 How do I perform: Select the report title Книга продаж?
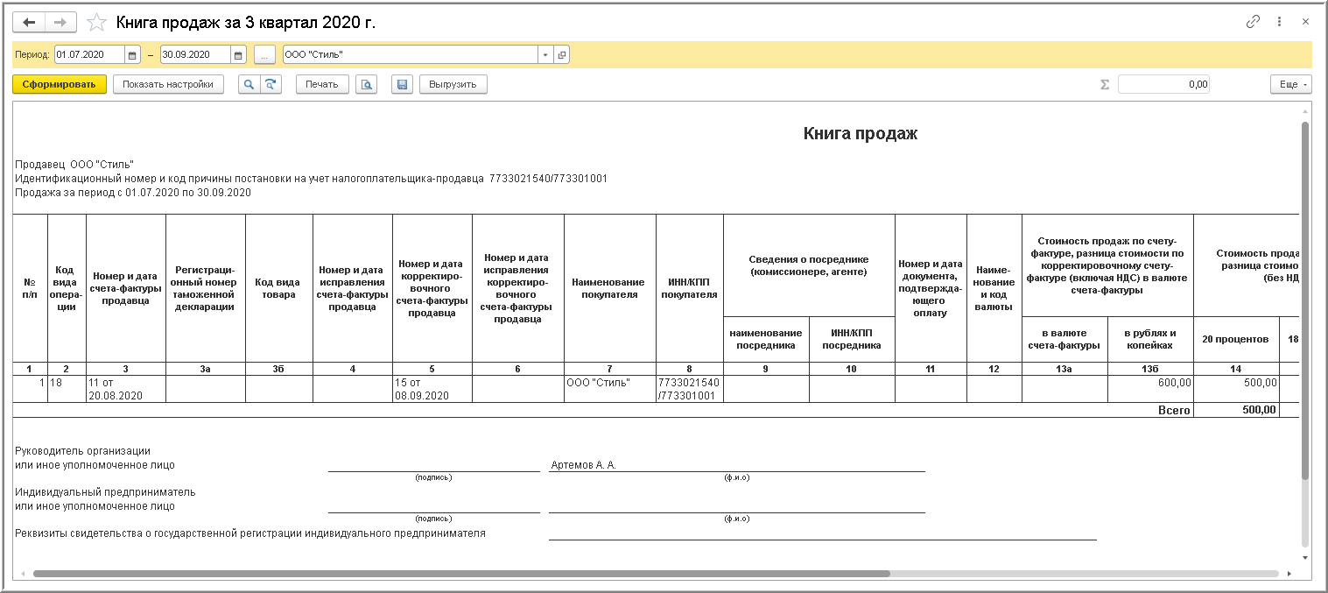click(860, 133)
